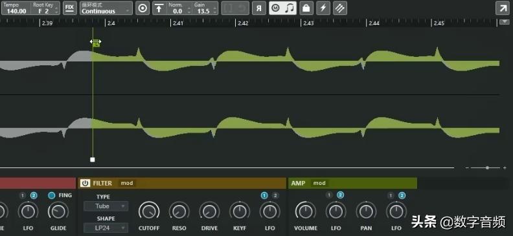Click the 2.44 ruler position

point(374,23)
